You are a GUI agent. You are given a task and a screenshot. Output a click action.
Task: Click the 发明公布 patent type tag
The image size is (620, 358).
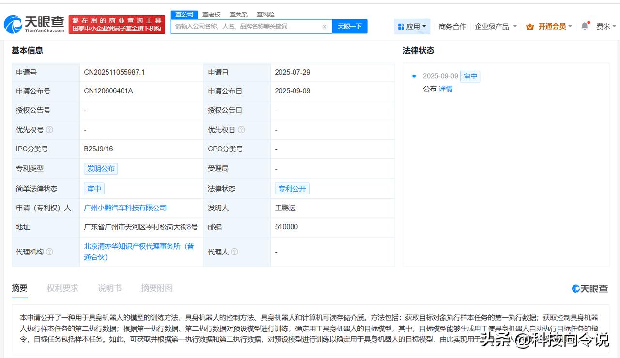[101, 168]
